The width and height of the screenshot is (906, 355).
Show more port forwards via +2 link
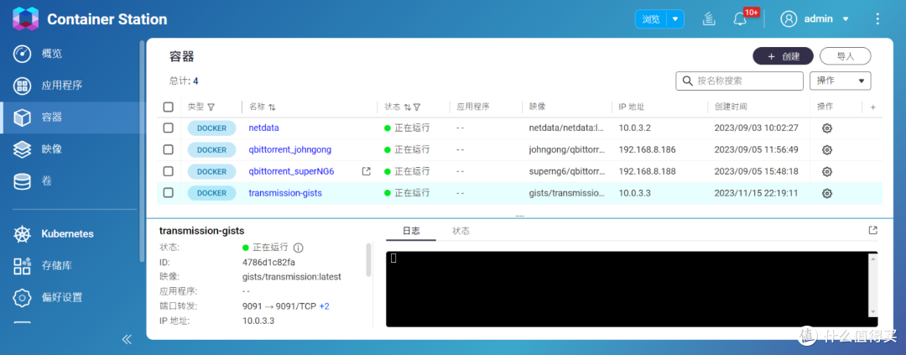pos(324,306)
